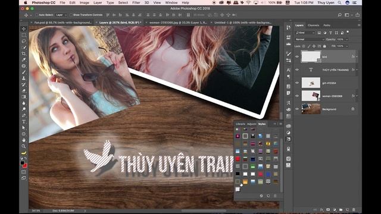Open the Kind filter dropdown
The image size is (381, 214).
pyautogui.click(x=305, y=33)
